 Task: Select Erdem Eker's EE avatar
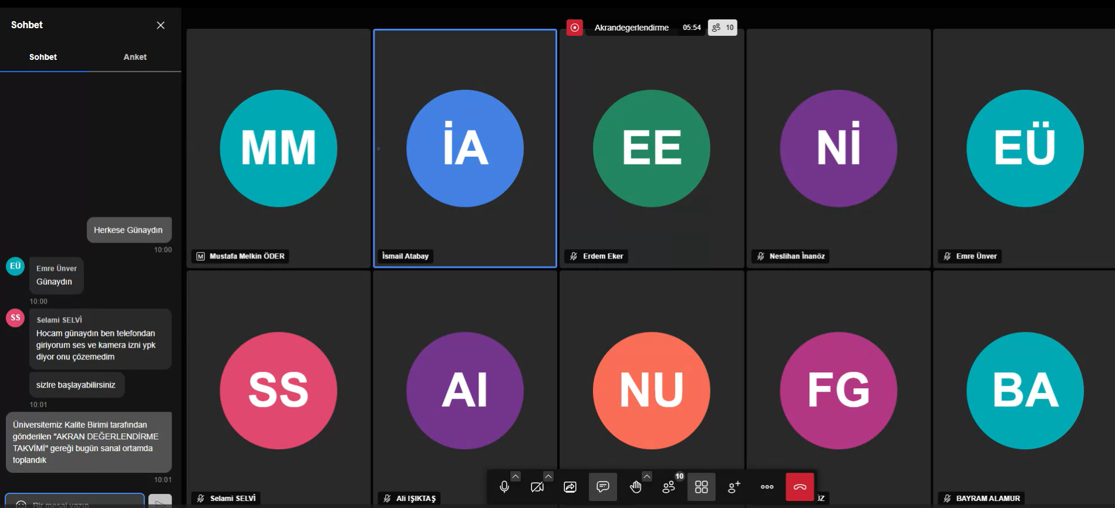(652, 148)
